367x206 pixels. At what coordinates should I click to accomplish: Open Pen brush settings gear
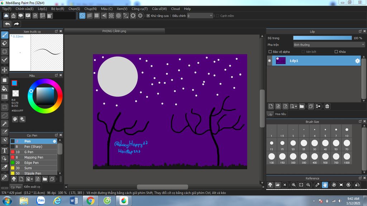click(x=54, y=141)
